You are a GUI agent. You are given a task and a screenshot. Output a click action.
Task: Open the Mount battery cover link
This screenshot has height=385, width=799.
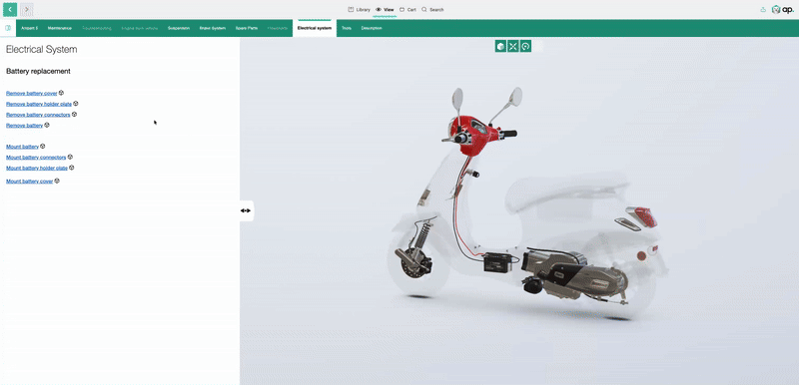coord(30,182)
